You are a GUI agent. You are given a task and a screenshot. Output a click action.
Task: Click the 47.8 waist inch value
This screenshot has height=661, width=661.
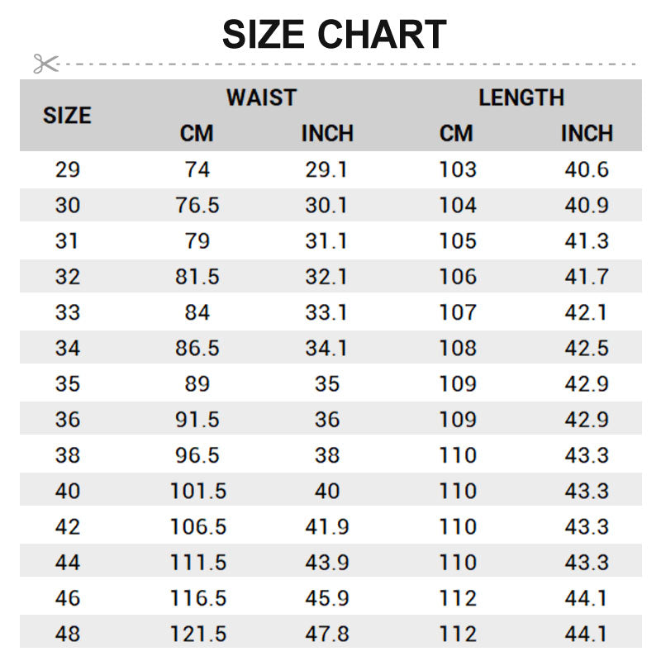pyautogui.click(x=326, y=634)
